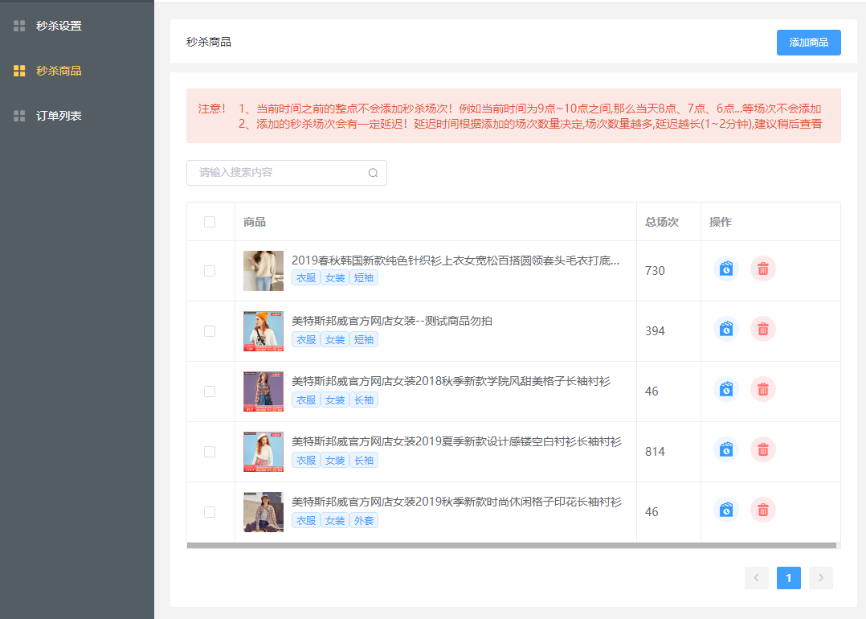Click trash icon for 时尚休闲格子印花 row
The image size is (866, 619).
pos(763,510)
